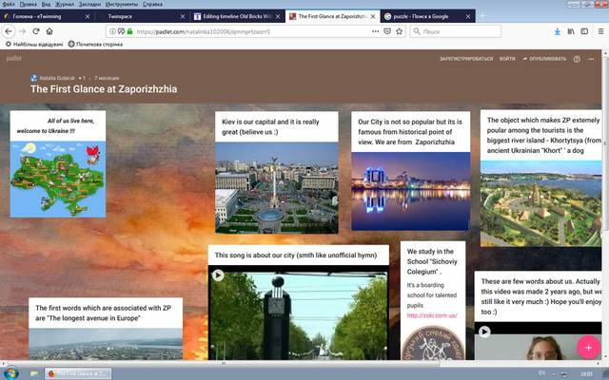The image size is (609, 380).
Task: Open the Kiev capital square photo
Action: pos(277,188)
